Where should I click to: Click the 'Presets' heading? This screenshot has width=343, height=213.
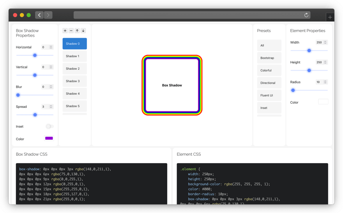click(264, 31)
